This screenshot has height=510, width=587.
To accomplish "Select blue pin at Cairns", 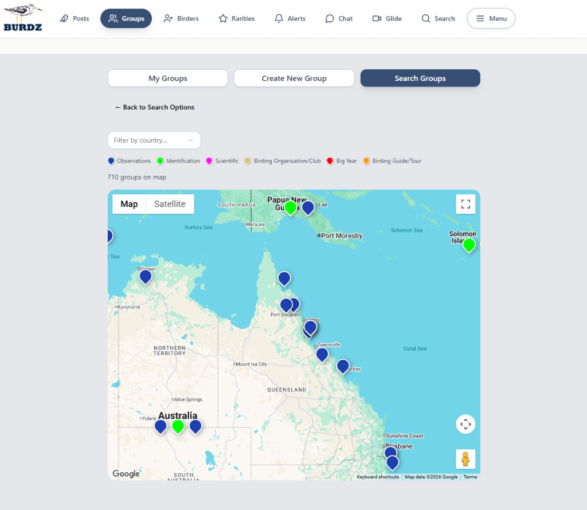I will [310, 328].
